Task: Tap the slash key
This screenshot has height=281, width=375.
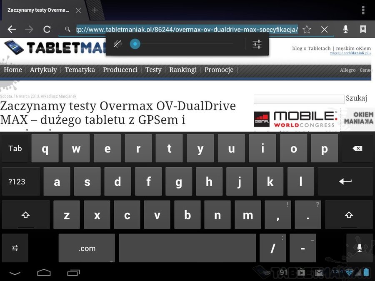Action: 272,248
